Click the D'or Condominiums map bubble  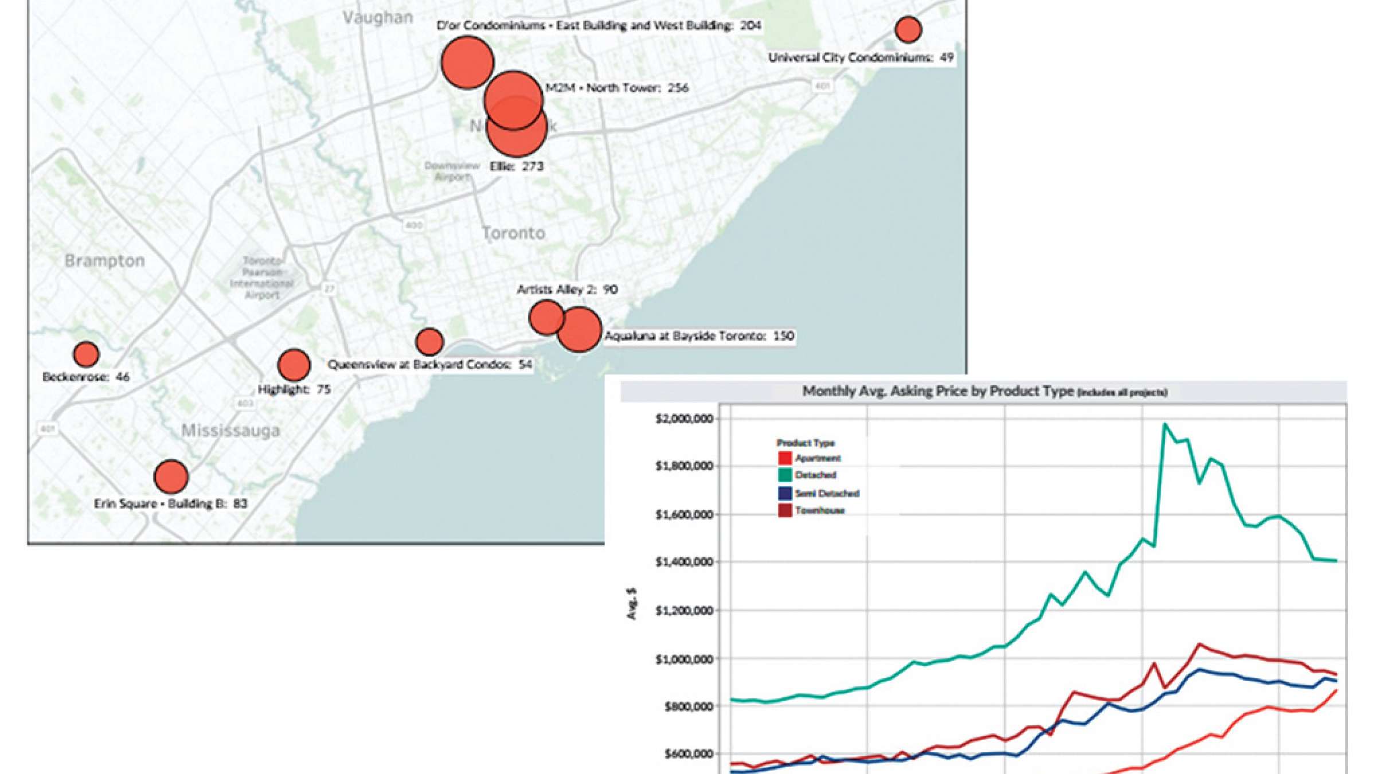(467, 62)
